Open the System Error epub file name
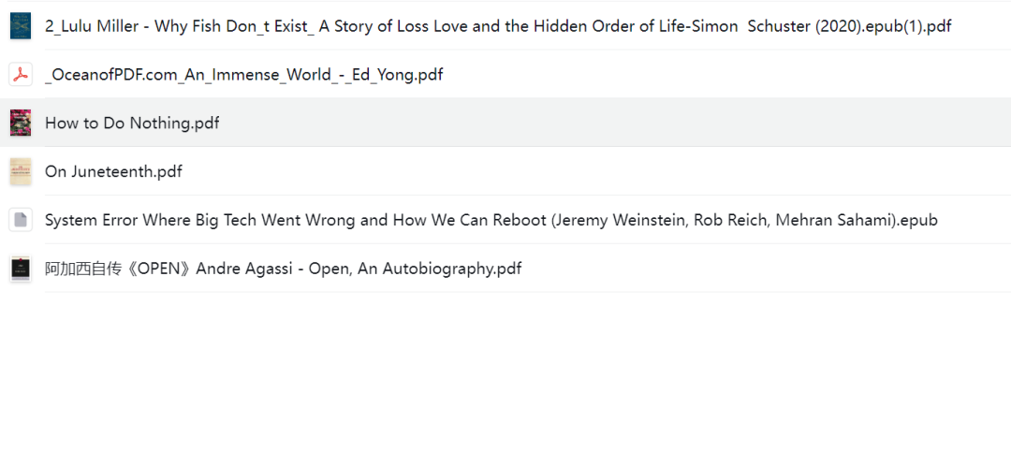 point(491,220)
